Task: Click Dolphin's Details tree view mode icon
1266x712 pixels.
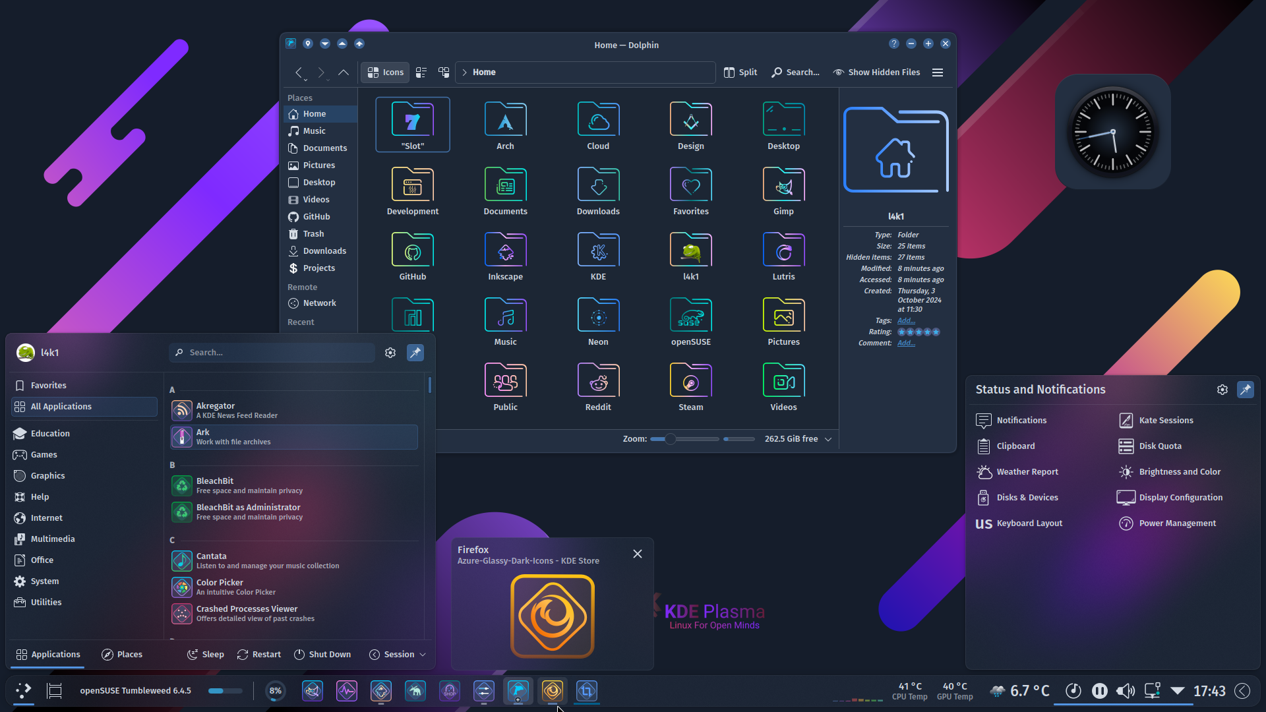Action: click(x=444, y=73)
